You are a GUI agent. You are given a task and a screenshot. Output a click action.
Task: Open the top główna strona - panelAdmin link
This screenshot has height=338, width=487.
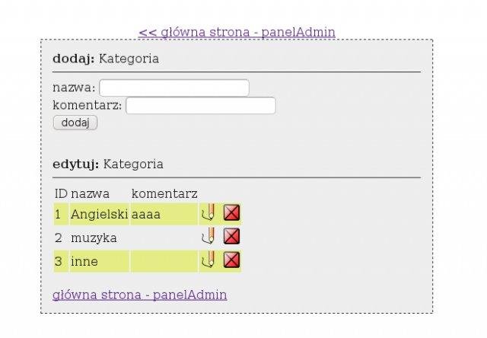click(237, 32)
